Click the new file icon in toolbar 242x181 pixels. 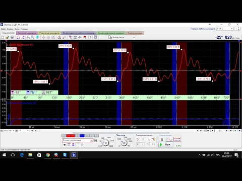[x=3, y=37]
